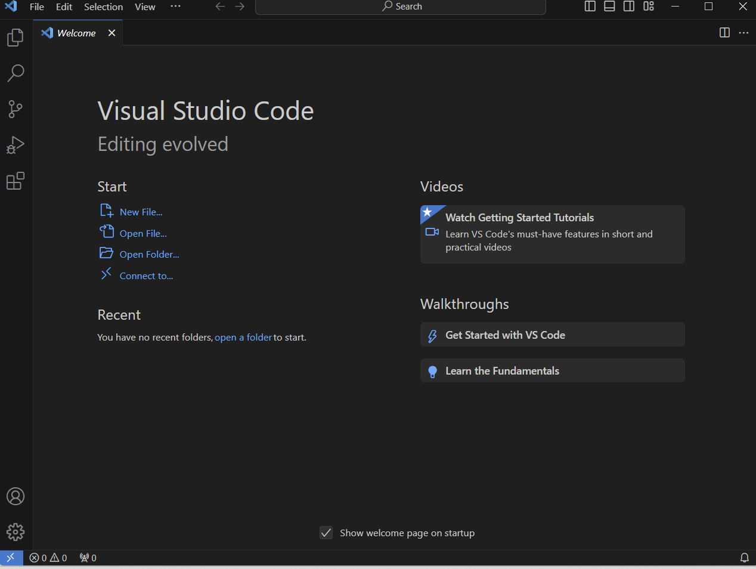This screenshot has height=569, width=756.
Task: Click the Open Folder icon
Action: [x=106, y=253]
